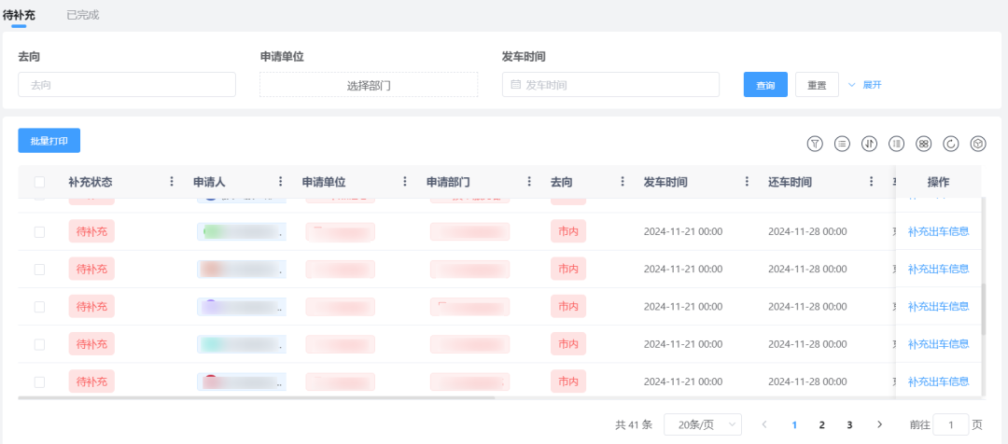Expand more filters with 展开
Screen dimensions: 1008x444
(x=864, y=85)
